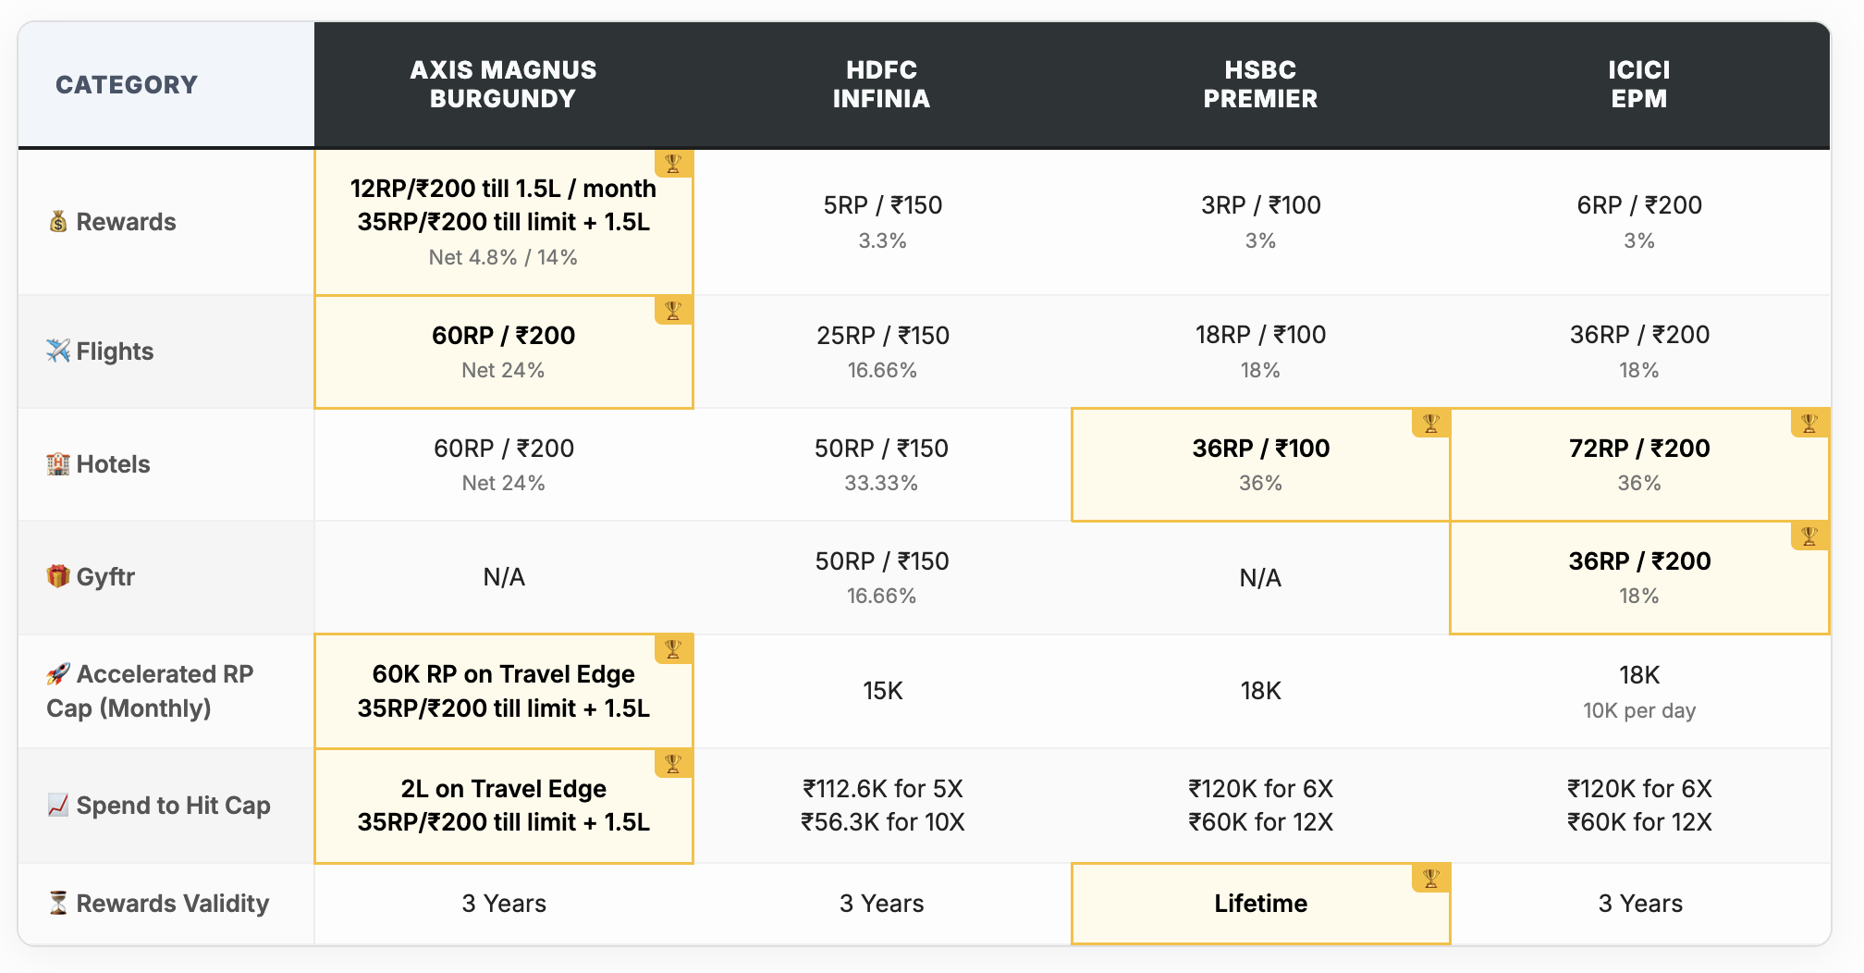Select the ICICI EPM column header
This screenshot has height=973, width=1864.
click(1638, 84)
